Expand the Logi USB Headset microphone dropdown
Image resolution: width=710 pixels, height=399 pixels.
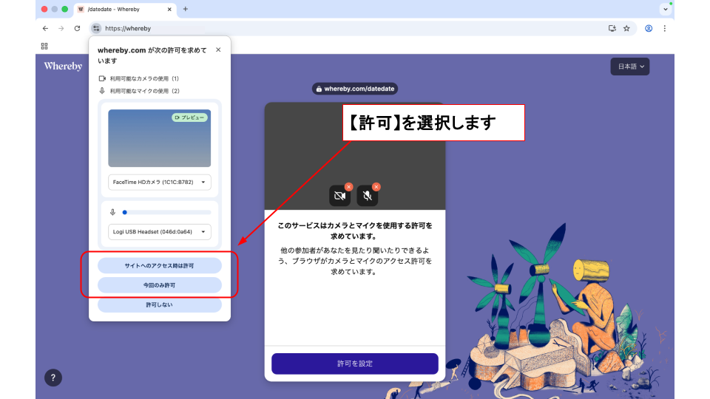[159, 231]
